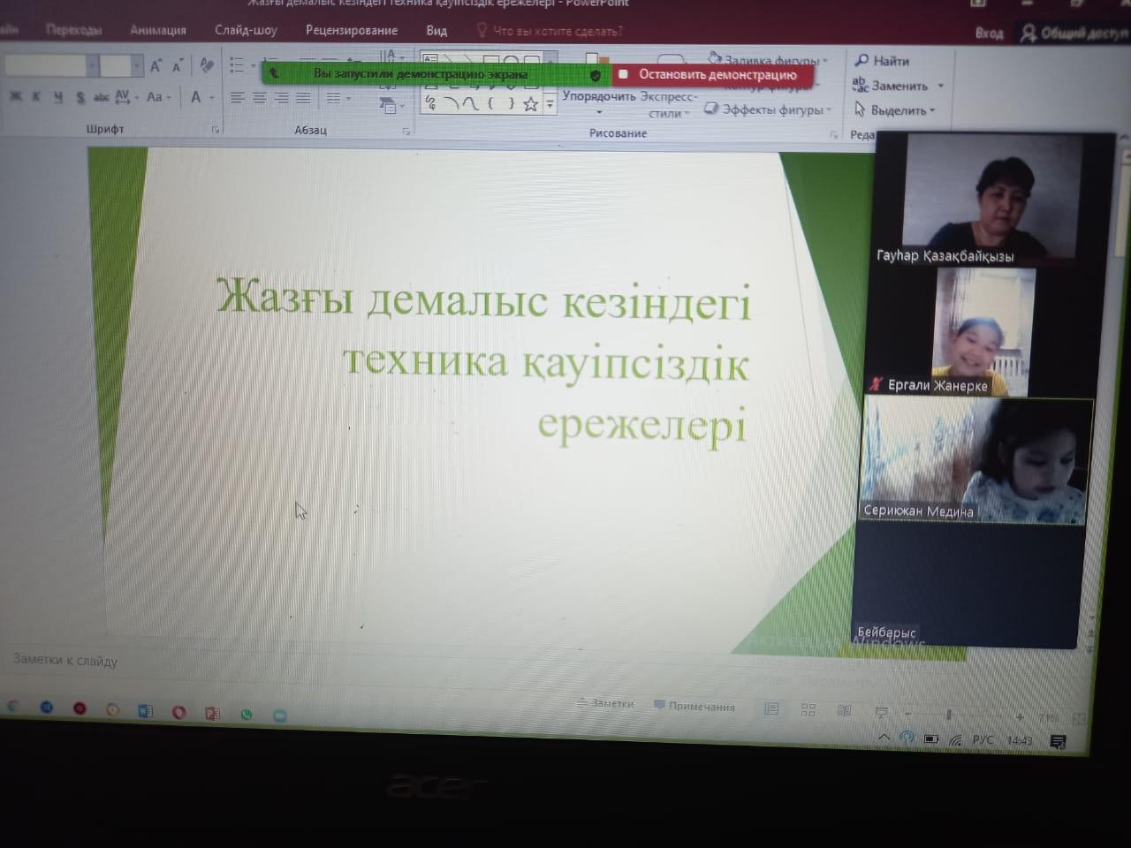
Task: Click the justify text alignment icon
Action: [x=302, y=98]
